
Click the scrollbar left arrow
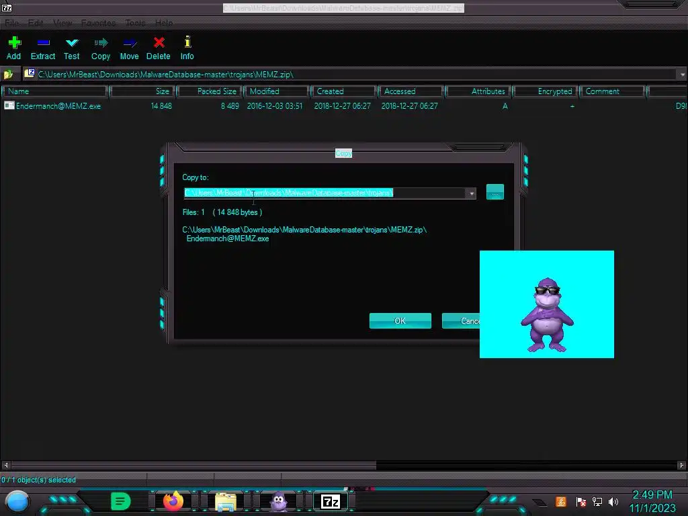[x=5, y=465]
